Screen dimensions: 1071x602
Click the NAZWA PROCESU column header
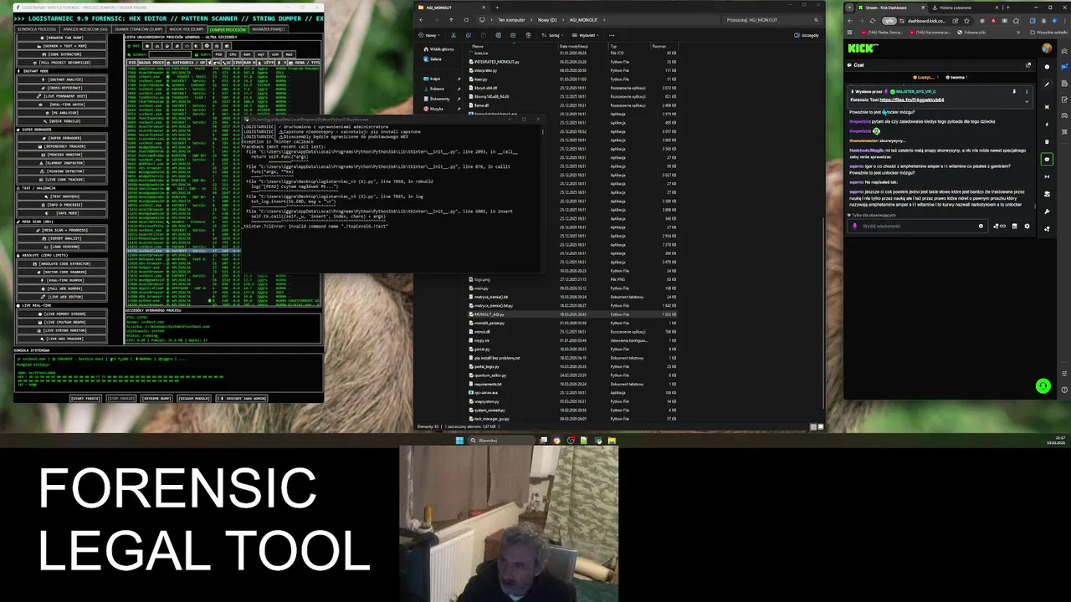(x=151, y=63)
